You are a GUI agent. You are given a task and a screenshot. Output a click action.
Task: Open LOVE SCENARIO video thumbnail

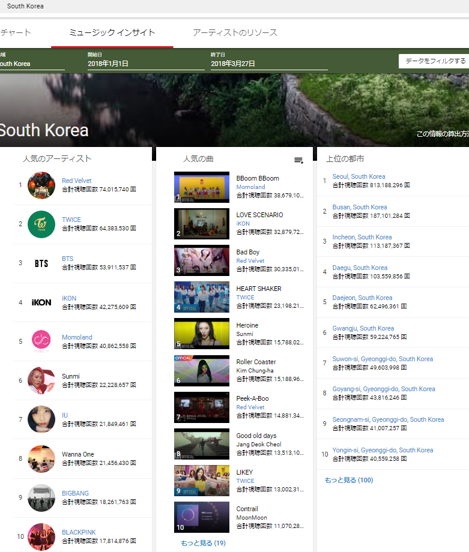coord(202,224)
